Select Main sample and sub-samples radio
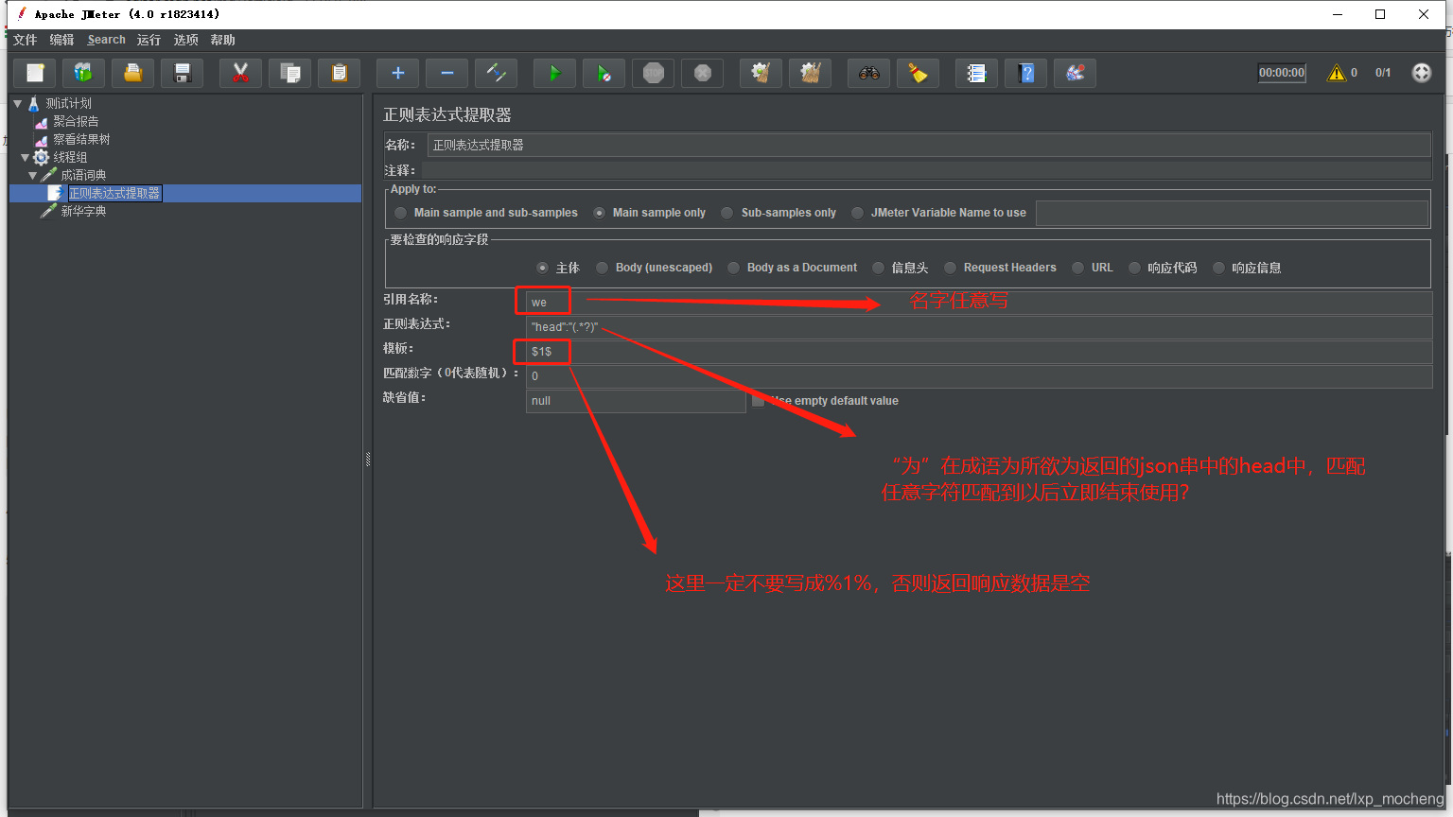Viewport: 1453px width, 817px height. pos(401,213)
